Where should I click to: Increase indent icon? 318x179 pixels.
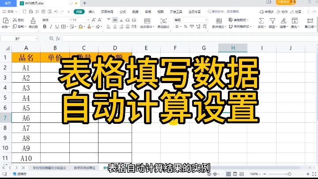(134, 20)
